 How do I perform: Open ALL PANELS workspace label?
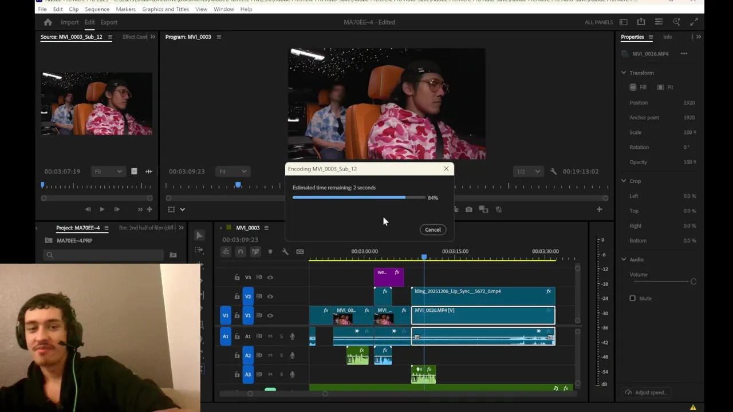click(x=599, y=22)
